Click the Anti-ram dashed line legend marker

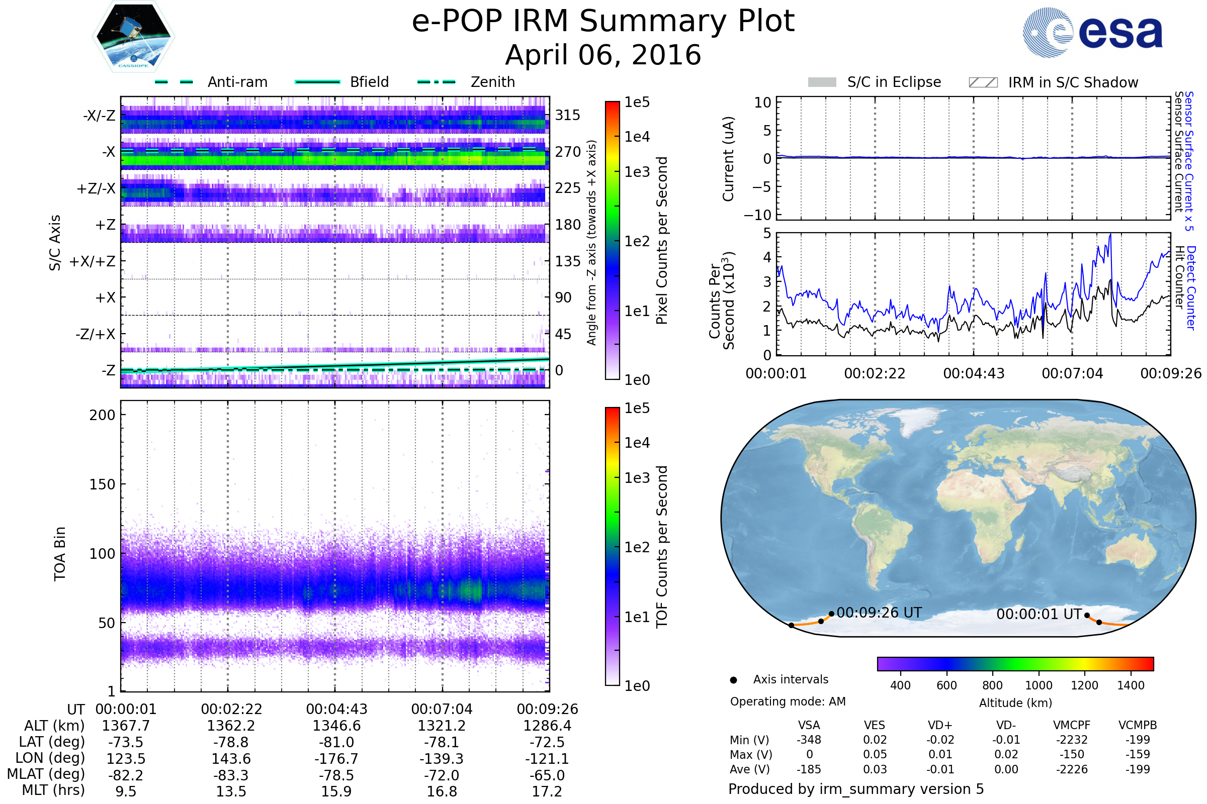tap(174, 82)
